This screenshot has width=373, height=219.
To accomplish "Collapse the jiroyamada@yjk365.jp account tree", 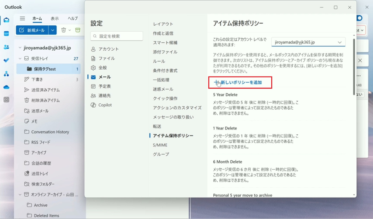I will [x=20, y=48].
